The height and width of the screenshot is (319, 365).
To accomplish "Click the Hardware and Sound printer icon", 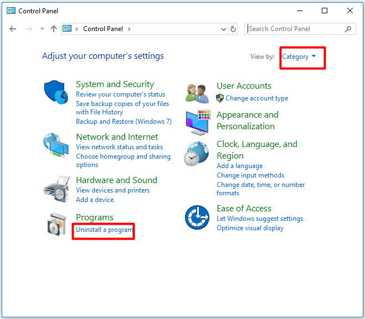I will pyautogui.click(x=55, y=189).
